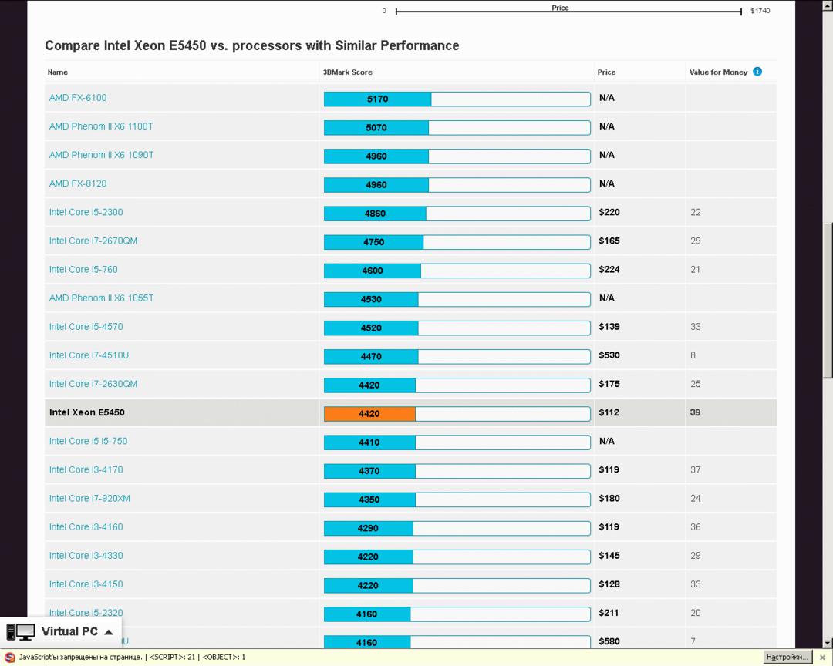Screen dimensions: 833x666
Task: Click the $224 price for Core i5-760
Action: [609, 270]
